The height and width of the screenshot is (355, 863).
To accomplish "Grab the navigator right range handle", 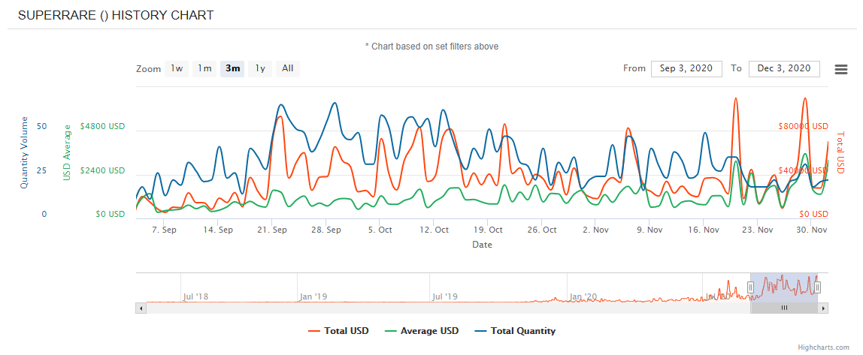I will coord(818,287).
